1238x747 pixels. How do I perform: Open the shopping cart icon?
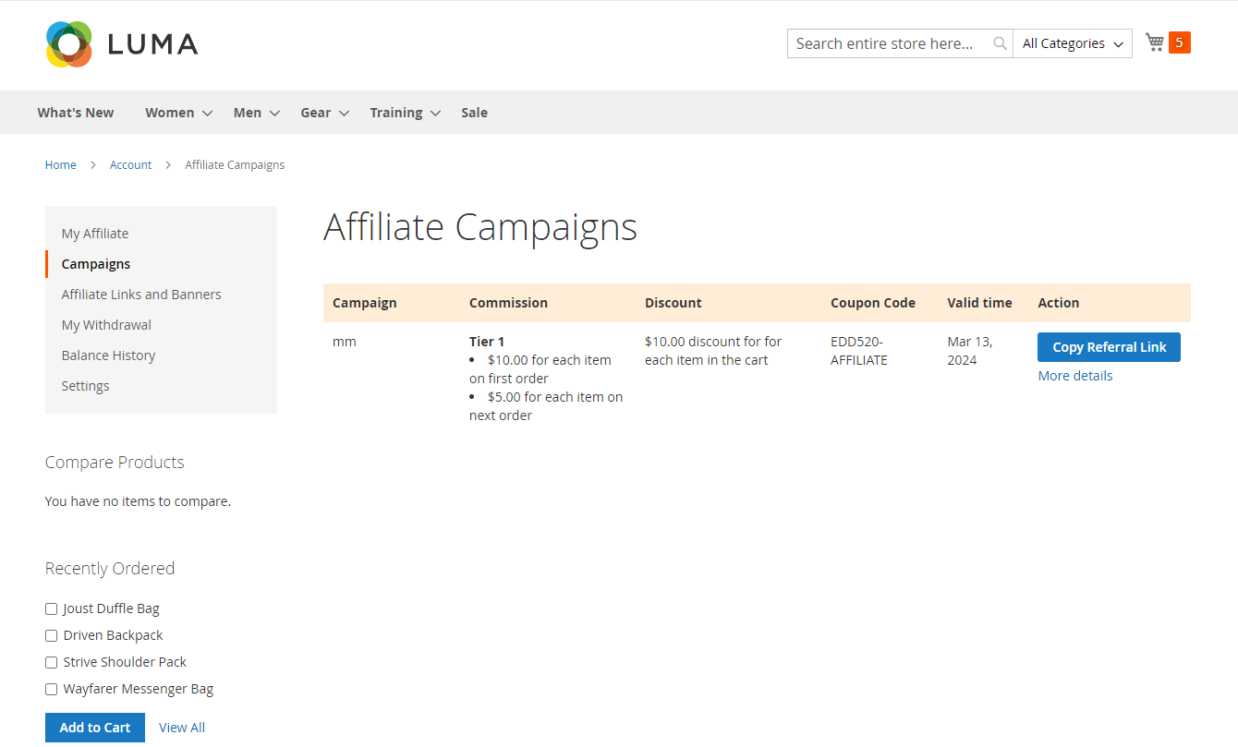[1154, 42]
